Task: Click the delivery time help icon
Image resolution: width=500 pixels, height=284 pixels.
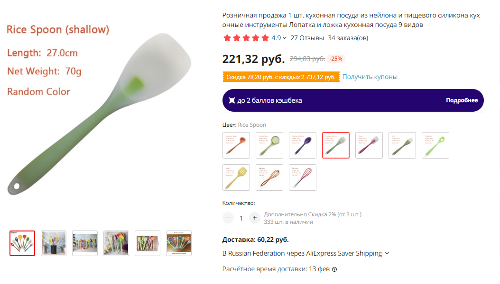Action: coord(334,269)
